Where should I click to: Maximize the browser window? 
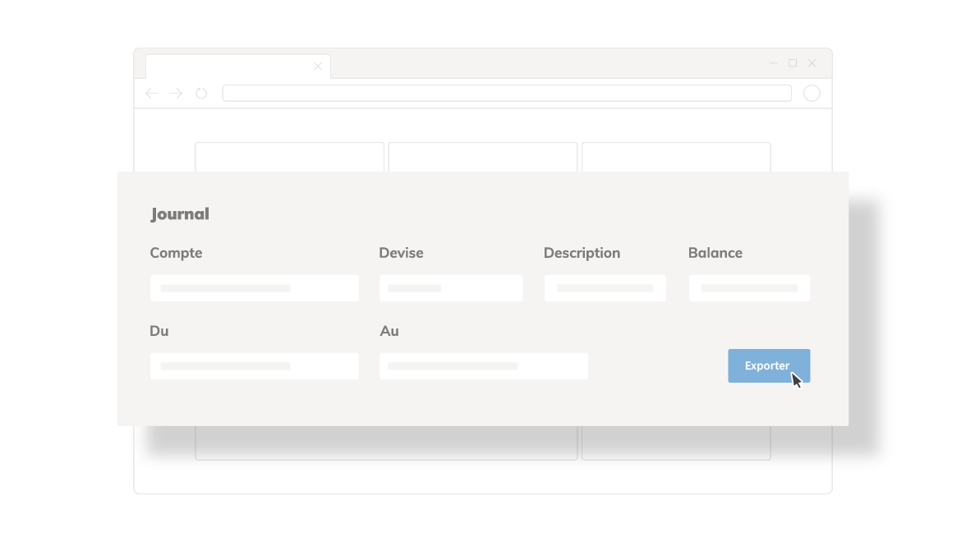pyautogui.click(x=793, y=62)
